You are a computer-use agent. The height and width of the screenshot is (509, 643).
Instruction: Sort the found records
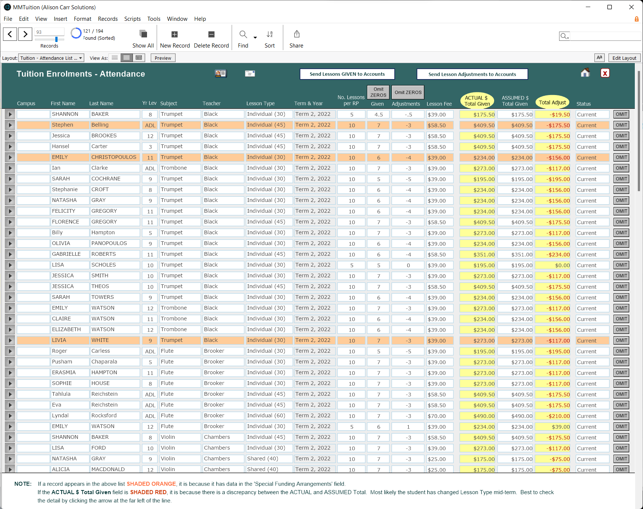(x=270, y=39)
